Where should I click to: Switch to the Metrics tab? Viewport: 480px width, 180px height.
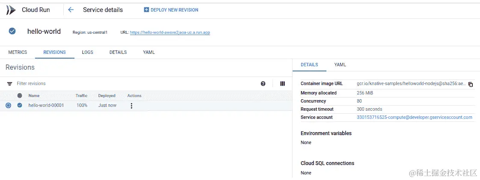(18, 52)
